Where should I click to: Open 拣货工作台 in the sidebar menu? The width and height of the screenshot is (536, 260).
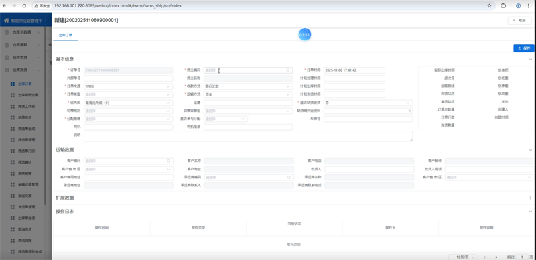[27, 107]
